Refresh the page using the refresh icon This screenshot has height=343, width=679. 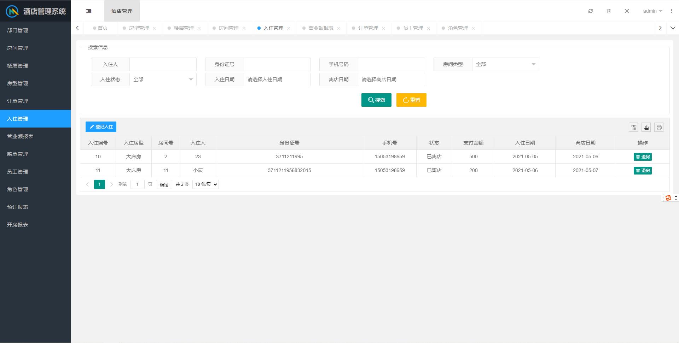pyautogui.click(x=590, y=11)
